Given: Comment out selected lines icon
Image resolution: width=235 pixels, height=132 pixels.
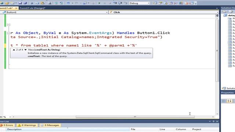Looking at the screenshot, I should [56, 3].
